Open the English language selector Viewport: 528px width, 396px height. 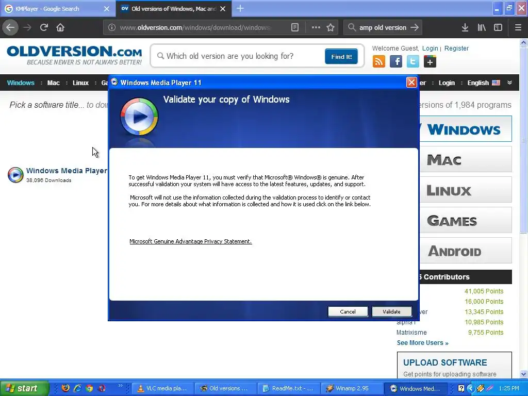pyautogui.click(x=484, y=83)
